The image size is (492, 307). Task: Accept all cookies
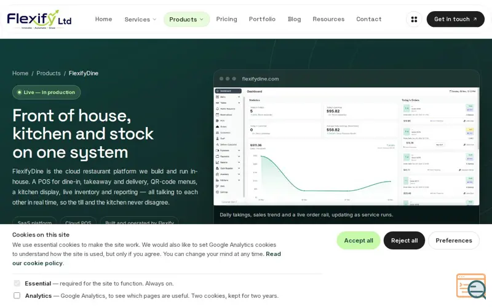click(x=359, y=241)
